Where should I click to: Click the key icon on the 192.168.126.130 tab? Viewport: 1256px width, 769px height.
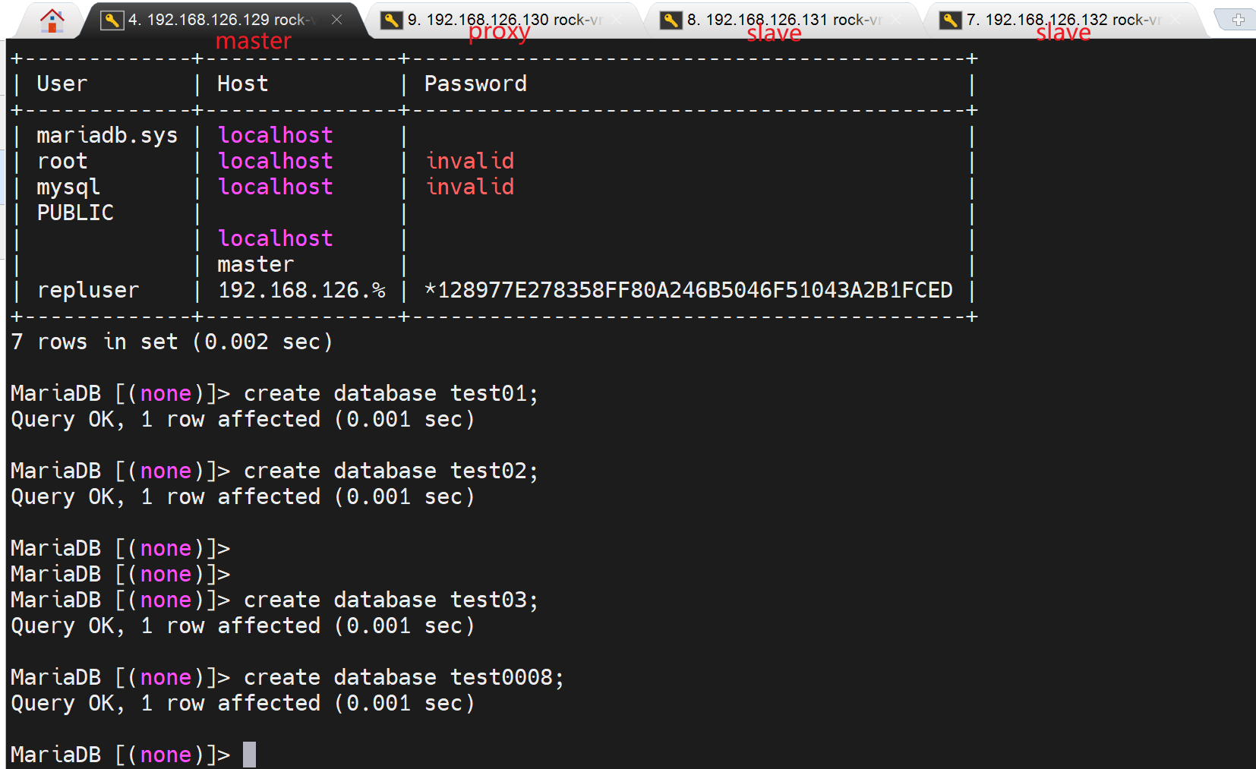point(391,20)
